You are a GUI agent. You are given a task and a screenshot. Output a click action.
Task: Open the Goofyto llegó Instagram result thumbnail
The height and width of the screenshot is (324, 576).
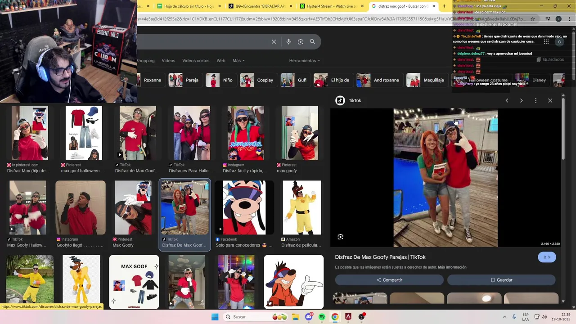(x=81, y=207)
